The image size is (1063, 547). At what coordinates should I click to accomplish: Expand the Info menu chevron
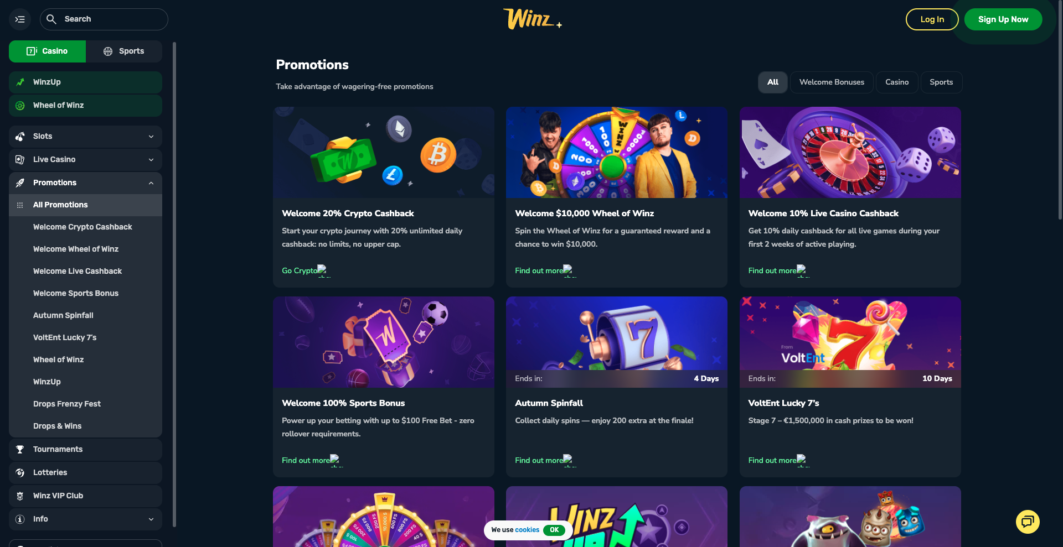tap(151, 519)
